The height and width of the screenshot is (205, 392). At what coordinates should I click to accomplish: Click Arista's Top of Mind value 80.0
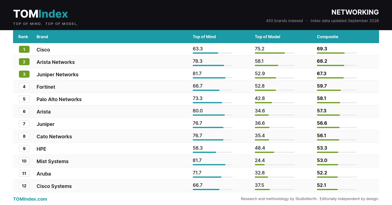pos(198,111)
